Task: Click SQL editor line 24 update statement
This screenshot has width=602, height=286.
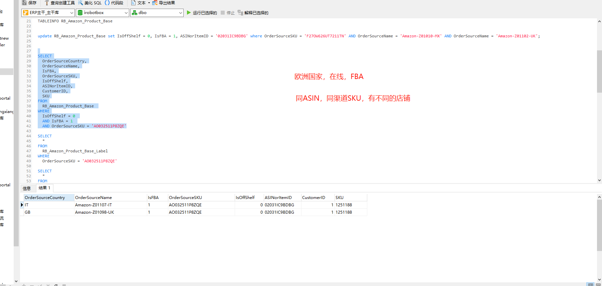Action: (289, 36)
